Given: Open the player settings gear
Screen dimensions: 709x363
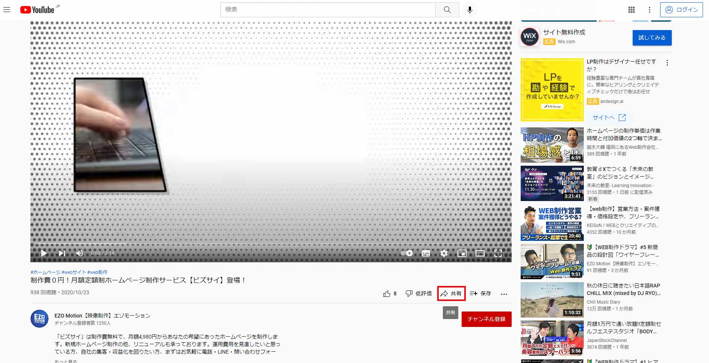Looking at the screenshot, I should click(444, 253).
